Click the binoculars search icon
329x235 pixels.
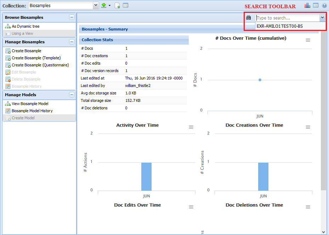[x=249, y=18]
